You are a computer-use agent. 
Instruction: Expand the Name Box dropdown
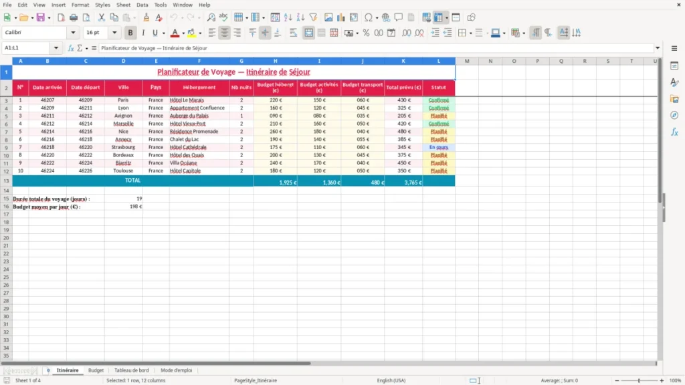(x=56, y=48)
